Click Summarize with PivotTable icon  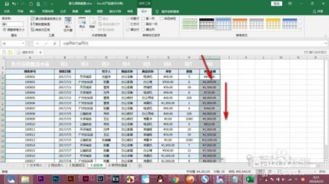[x=32, y=19]
